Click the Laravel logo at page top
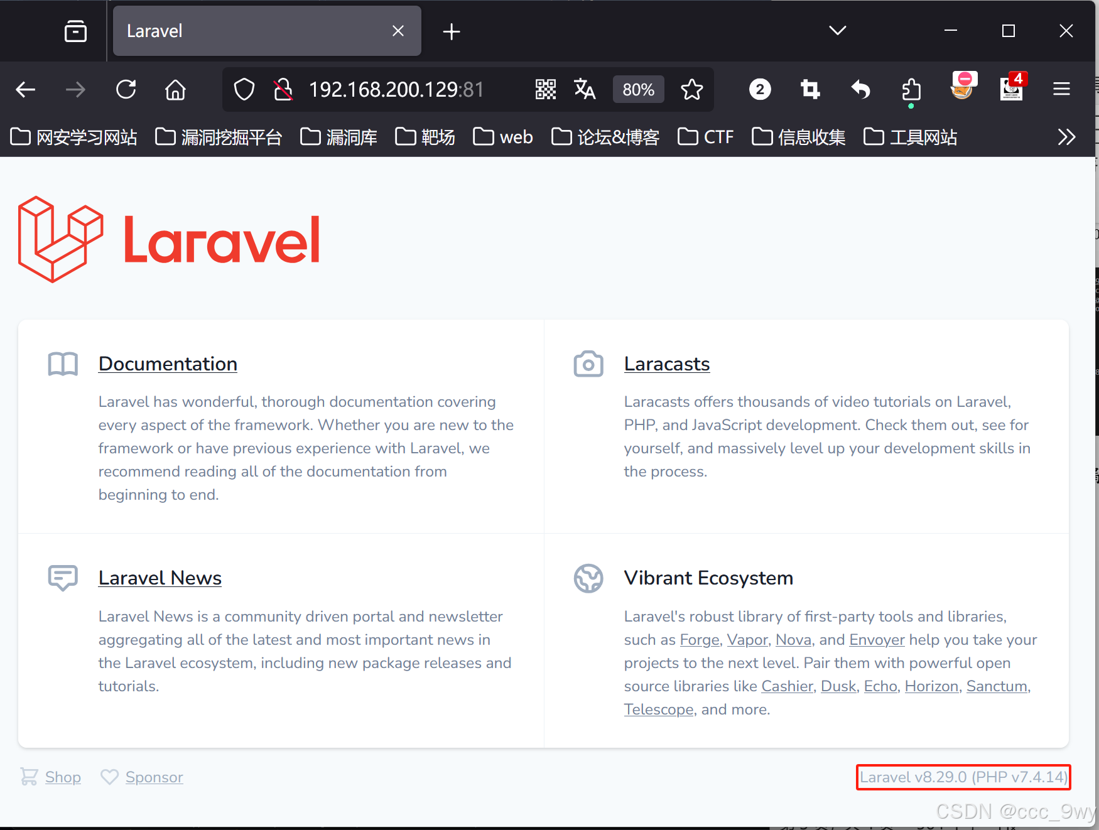The image size is (1099, 830). point(170,239)
